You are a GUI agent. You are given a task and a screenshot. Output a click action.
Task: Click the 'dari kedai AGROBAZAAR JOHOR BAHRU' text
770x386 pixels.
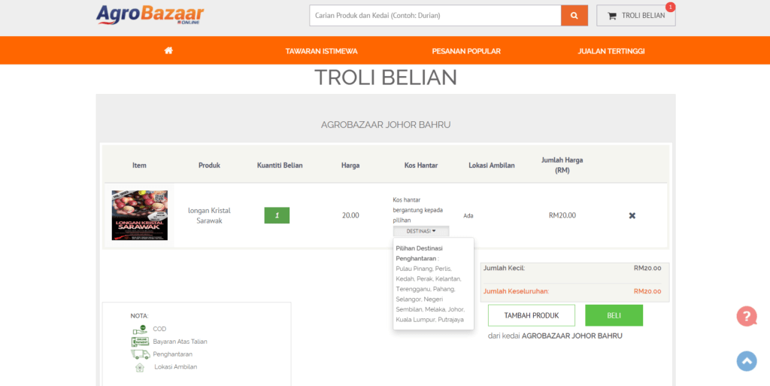555,336
